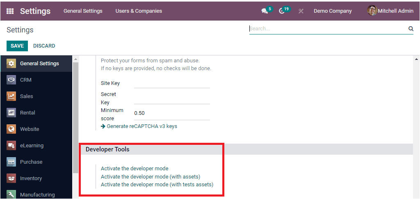Select the CRM handshake icon in sidebar
The image size is (420, 199).
11,80
